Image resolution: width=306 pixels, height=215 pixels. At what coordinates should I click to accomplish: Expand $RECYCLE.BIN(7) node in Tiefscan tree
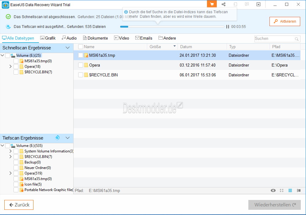pos(10,157)
